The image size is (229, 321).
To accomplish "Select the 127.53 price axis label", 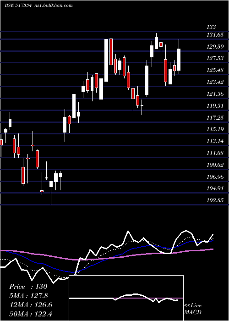I will point(215,58).
